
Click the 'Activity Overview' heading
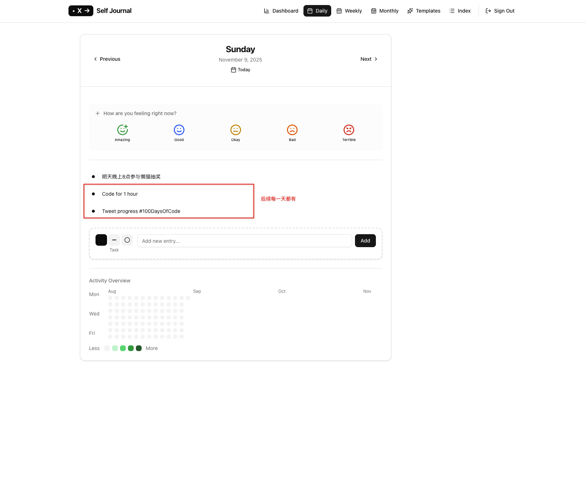[x=110, y=281]
